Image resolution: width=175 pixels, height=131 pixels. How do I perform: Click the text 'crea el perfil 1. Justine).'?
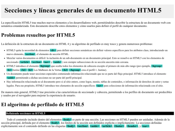[x=94, y=70]
